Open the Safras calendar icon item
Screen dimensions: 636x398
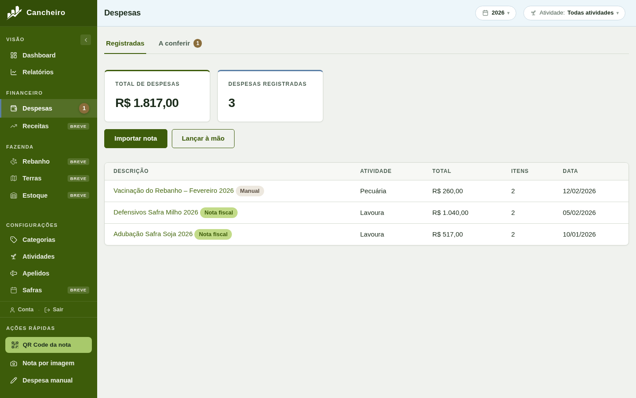[x=14, y=290]
